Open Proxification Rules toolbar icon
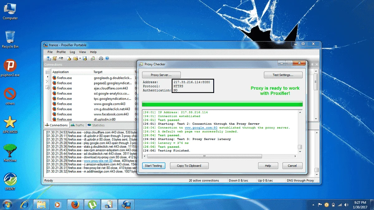 coord(55,58)
